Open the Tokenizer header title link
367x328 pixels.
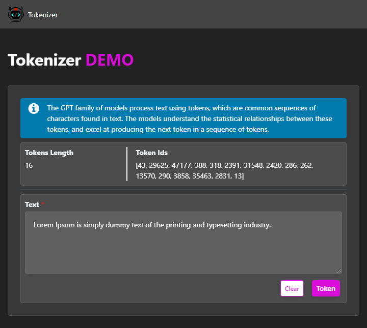(43, 15)
